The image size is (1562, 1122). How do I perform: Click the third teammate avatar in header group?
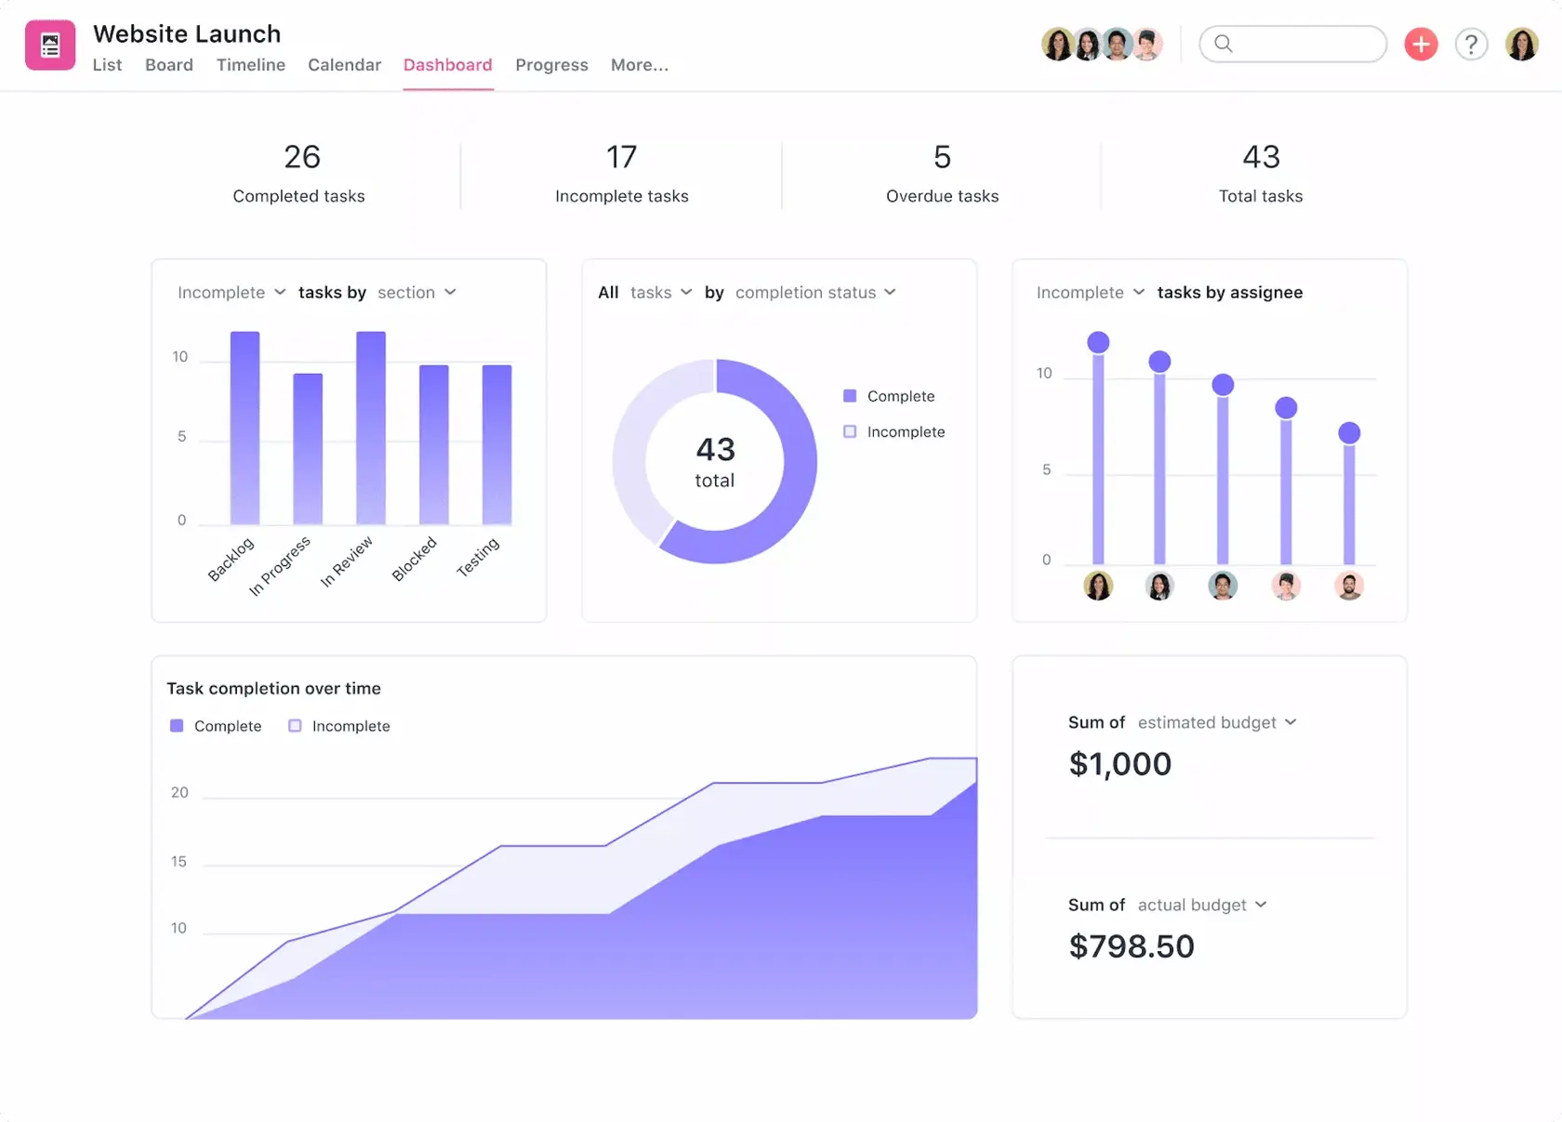pyautogui.click(x=1116, y=44)
